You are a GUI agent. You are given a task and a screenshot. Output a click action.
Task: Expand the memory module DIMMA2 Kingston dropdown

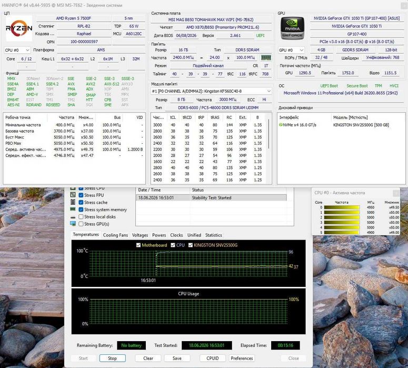211,91
